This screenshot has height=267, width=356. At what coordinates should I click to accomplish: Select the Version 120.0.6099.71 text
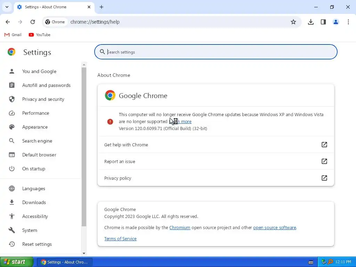point(163,129)
